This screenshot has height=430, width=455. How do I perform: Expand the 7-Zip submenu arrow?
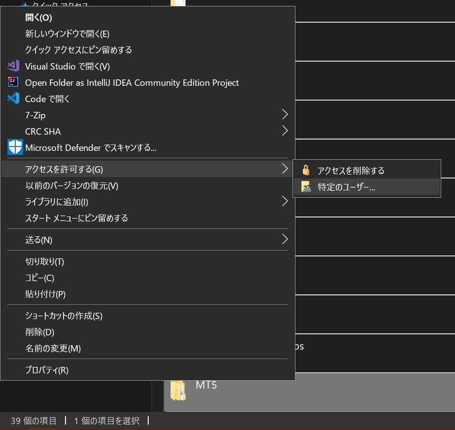(x=285, y=115)
